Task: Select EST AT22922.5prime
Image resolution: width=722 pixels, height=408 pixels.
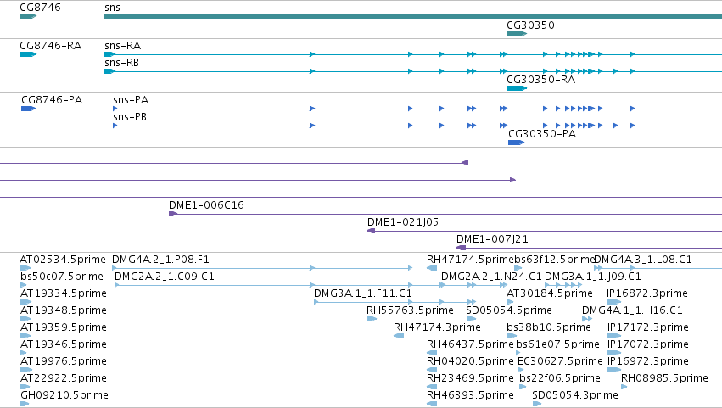Action: click(x=25, y=387)
